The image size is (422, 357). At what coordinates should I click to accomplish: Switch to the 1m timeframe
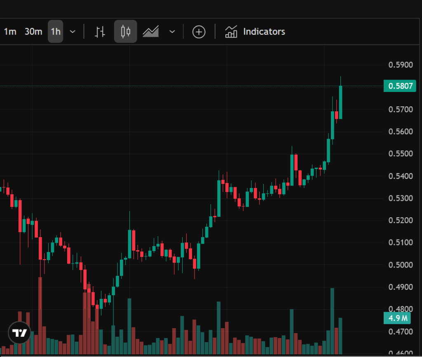tap(10, 32)
